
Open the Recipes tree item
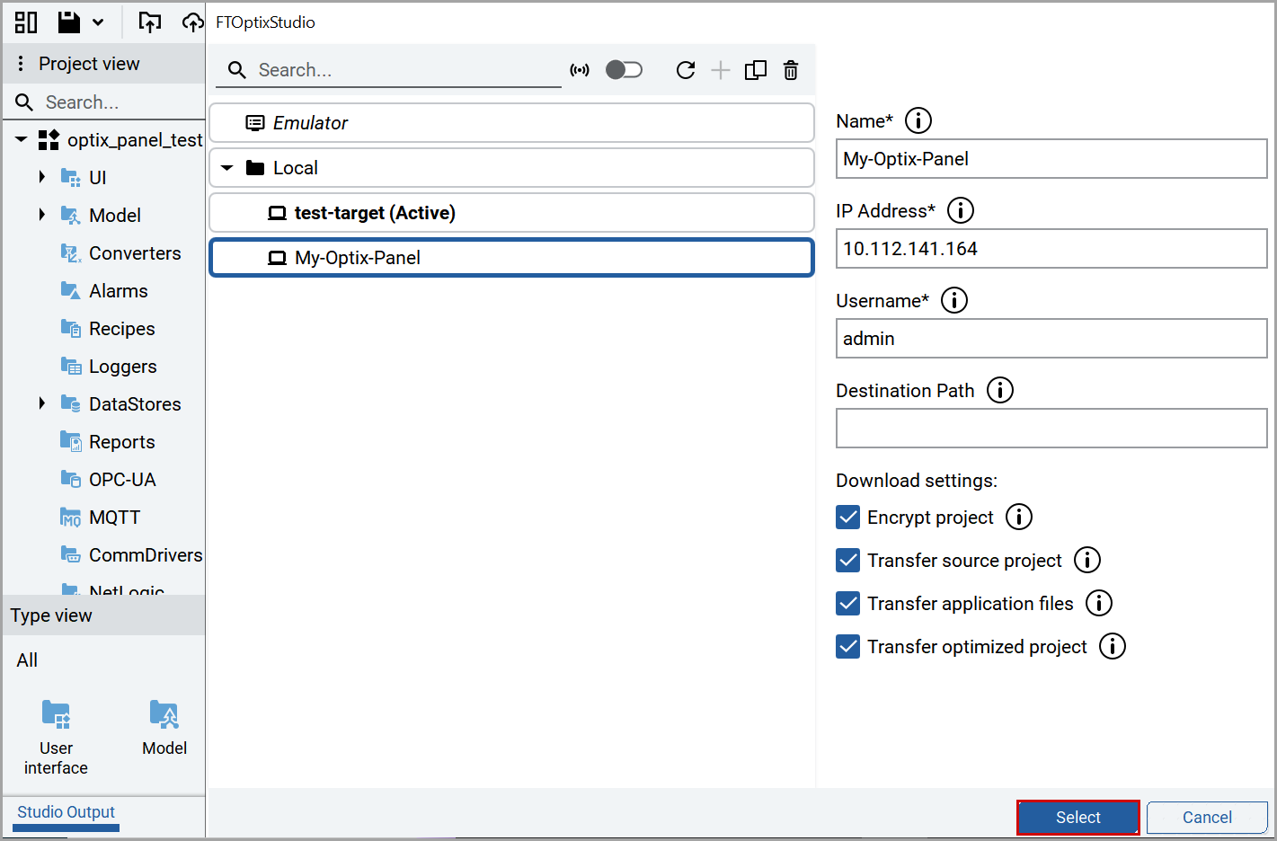[x=122, y=329]
